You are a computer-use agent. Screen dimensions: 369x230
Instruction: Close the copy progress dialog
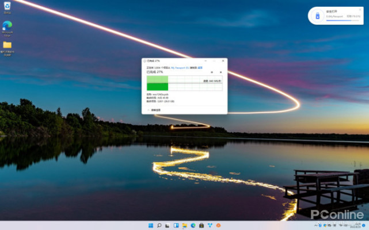tap(223, 61)
